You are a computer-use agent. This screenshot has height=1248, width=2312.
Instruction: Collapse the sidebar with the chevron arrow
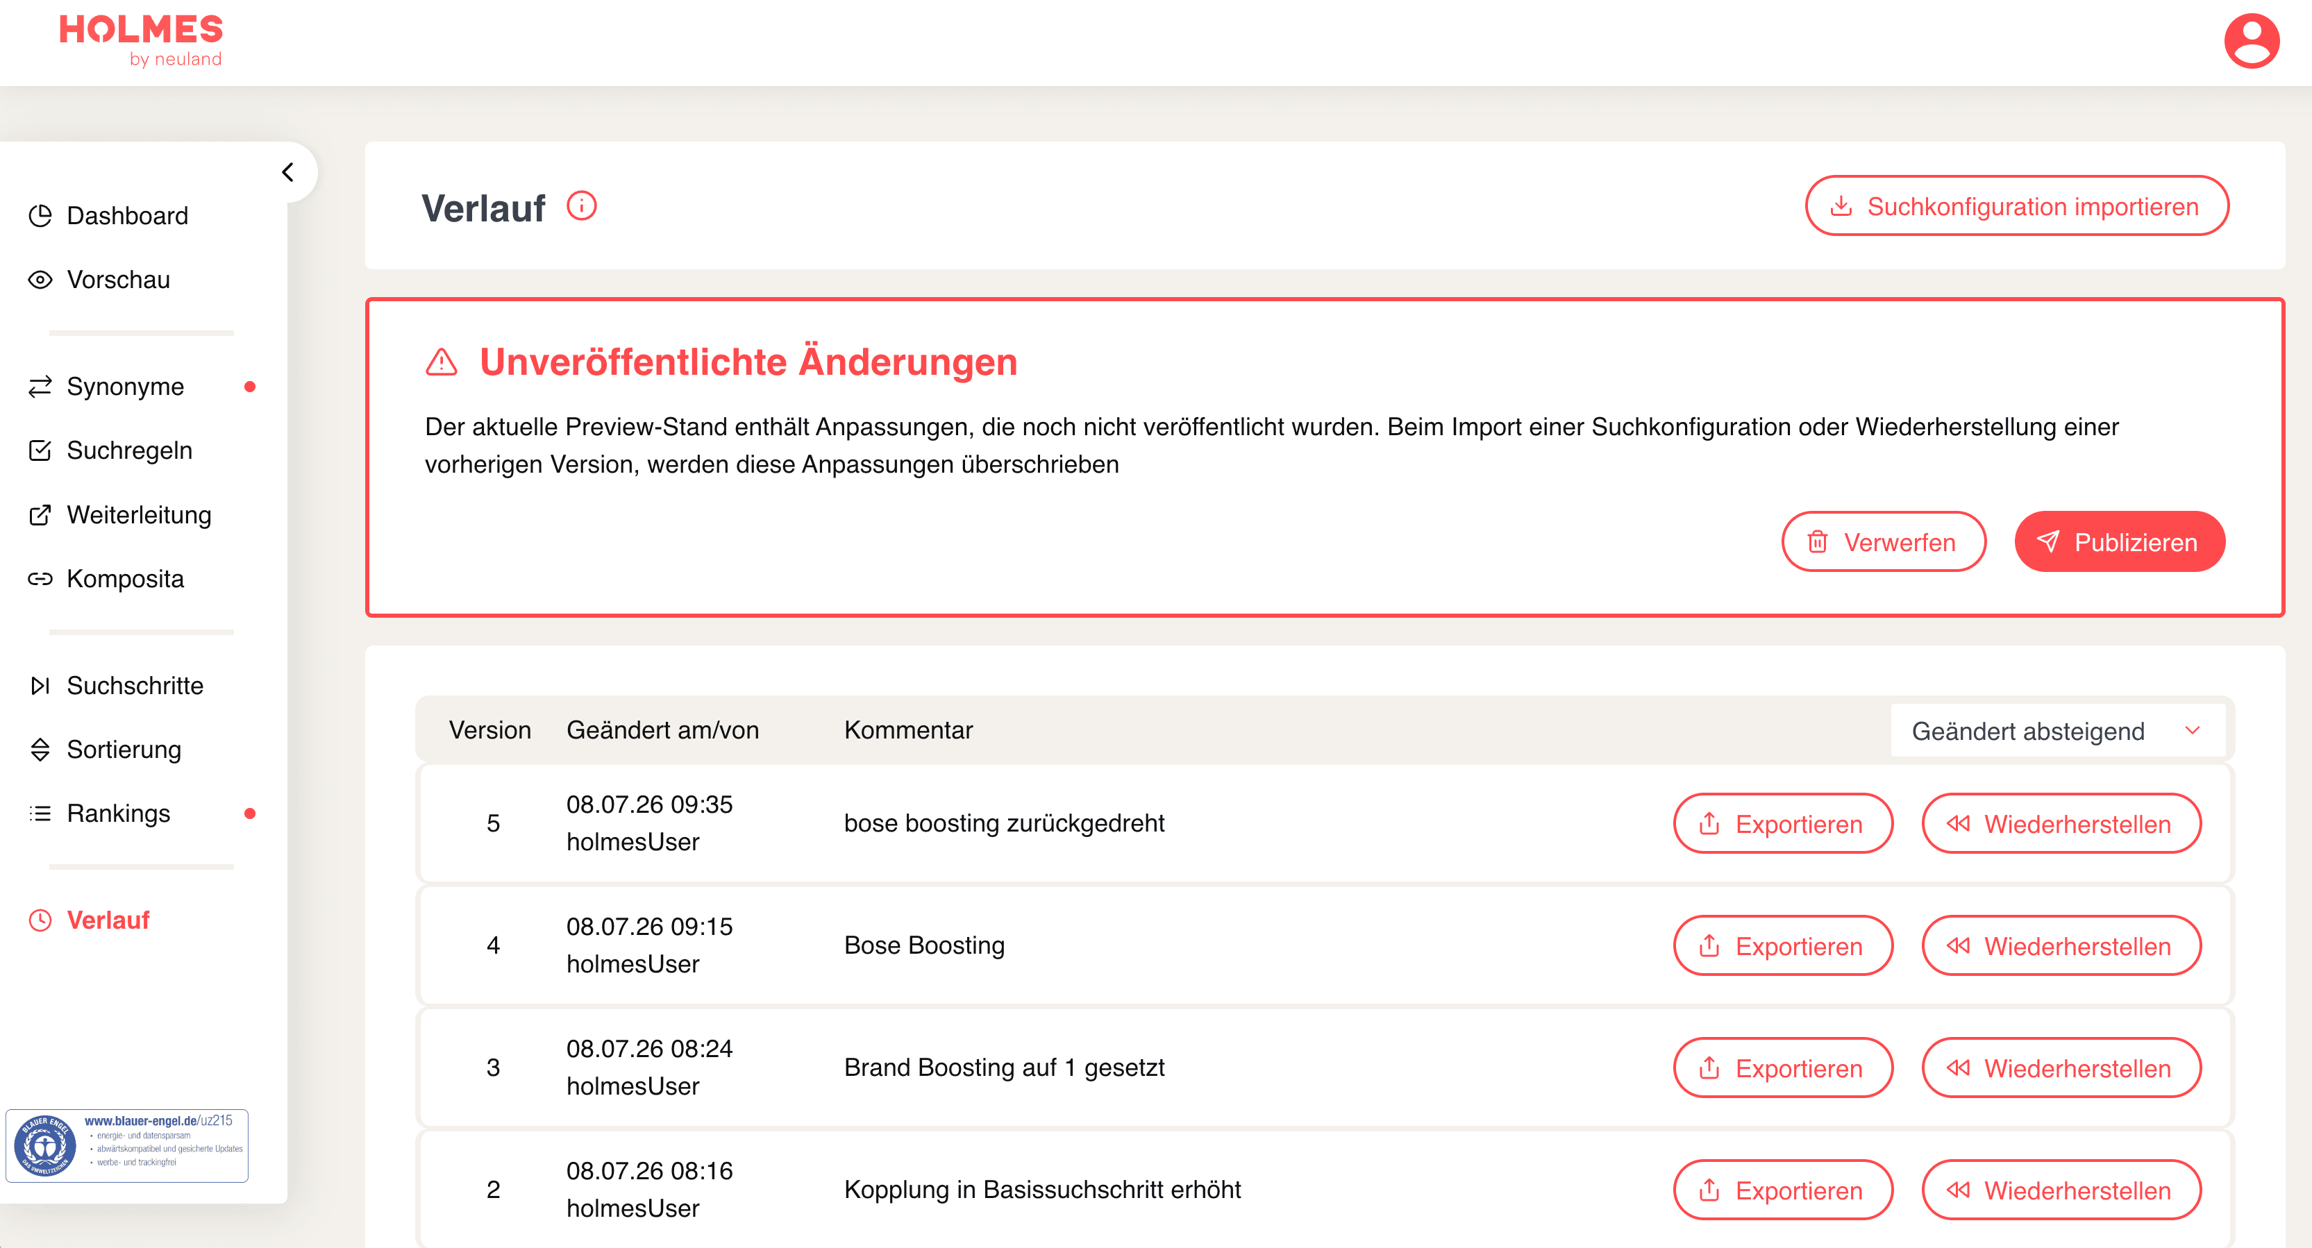pyautogui.click(x=288, y=171)
